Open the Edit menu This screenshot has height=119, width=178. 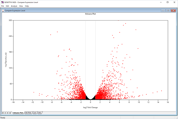click(7, 6)
